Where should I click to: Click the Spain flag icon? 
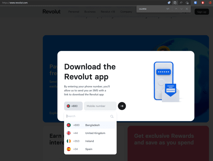point(69,149)
